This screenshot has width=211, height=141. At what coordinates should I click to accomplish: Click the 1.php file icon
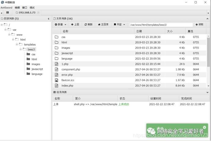point(56,64)
